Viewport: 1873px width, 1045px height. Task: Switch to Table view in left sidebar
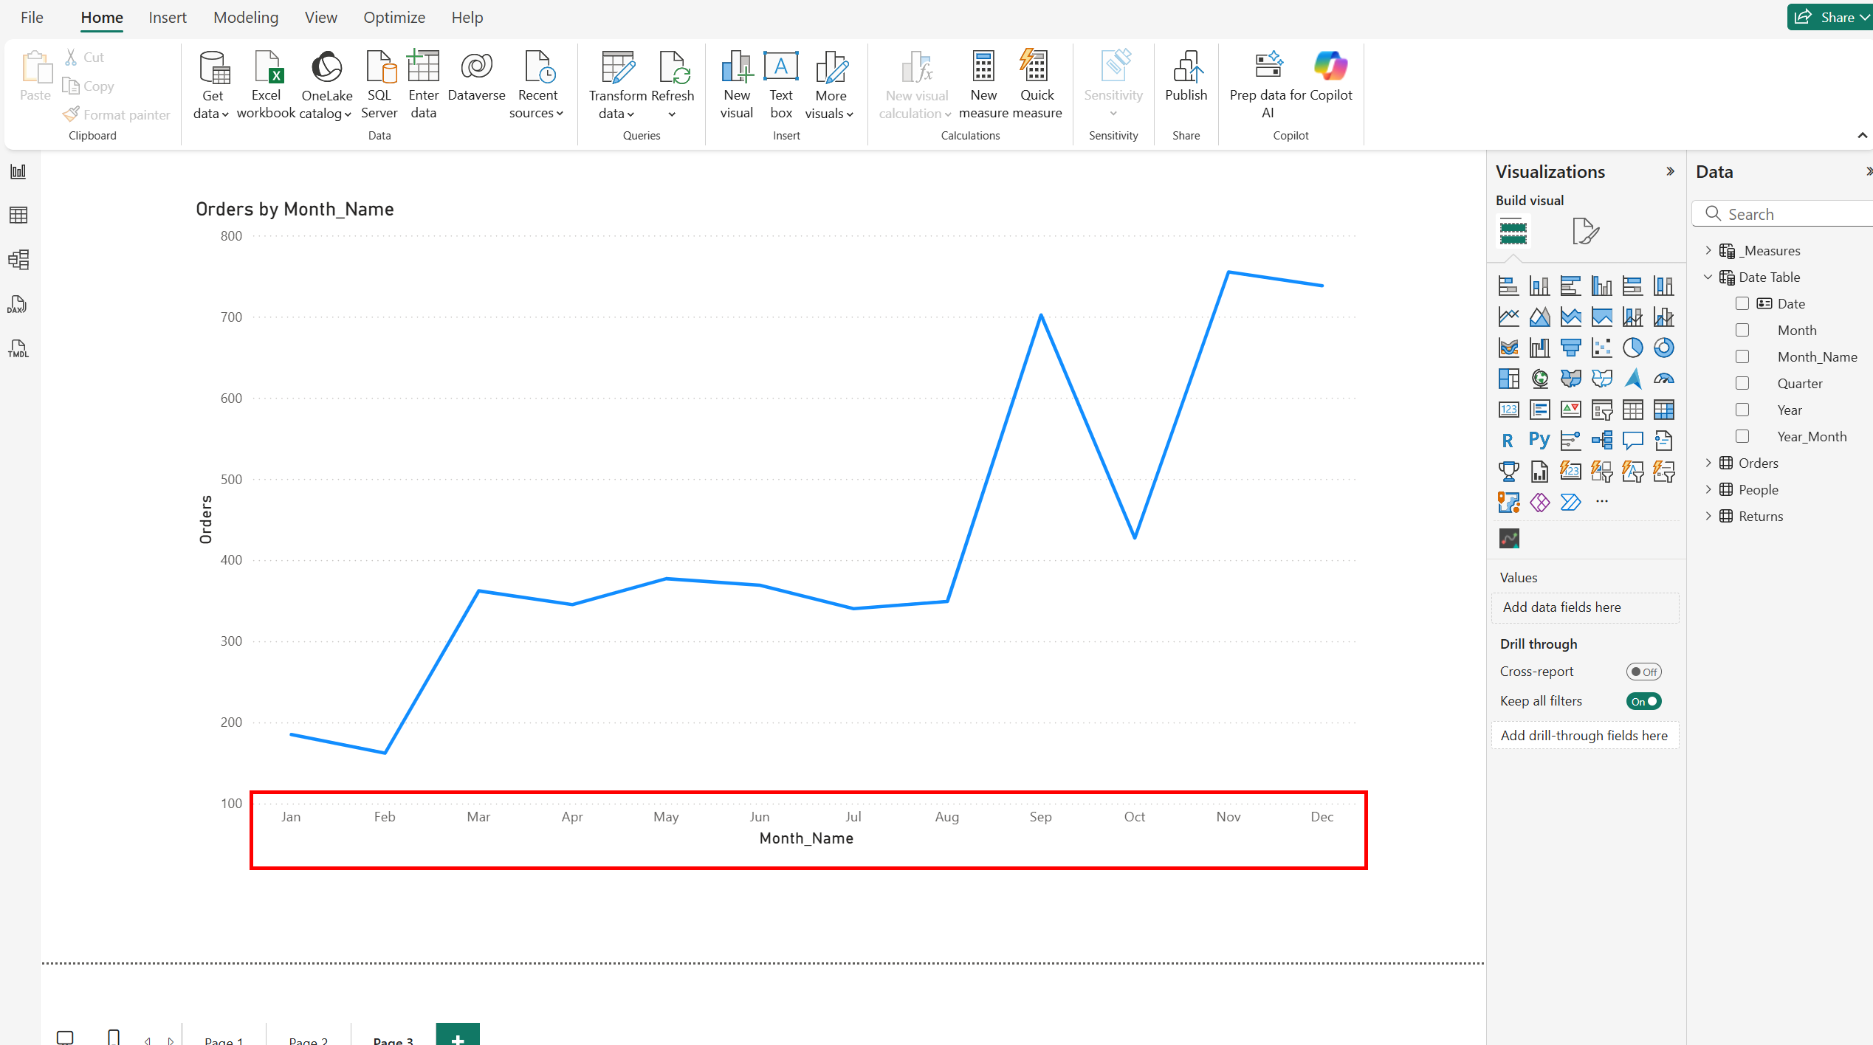click(18, 215)
